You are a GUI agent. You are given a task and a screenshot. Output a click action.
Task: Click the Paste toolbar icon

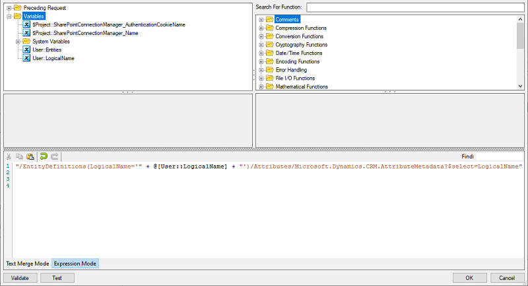click(30, 157)
